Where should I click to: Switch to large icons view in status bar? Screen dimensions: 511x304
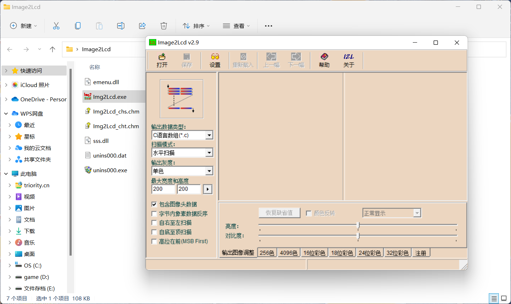point(504,298)
